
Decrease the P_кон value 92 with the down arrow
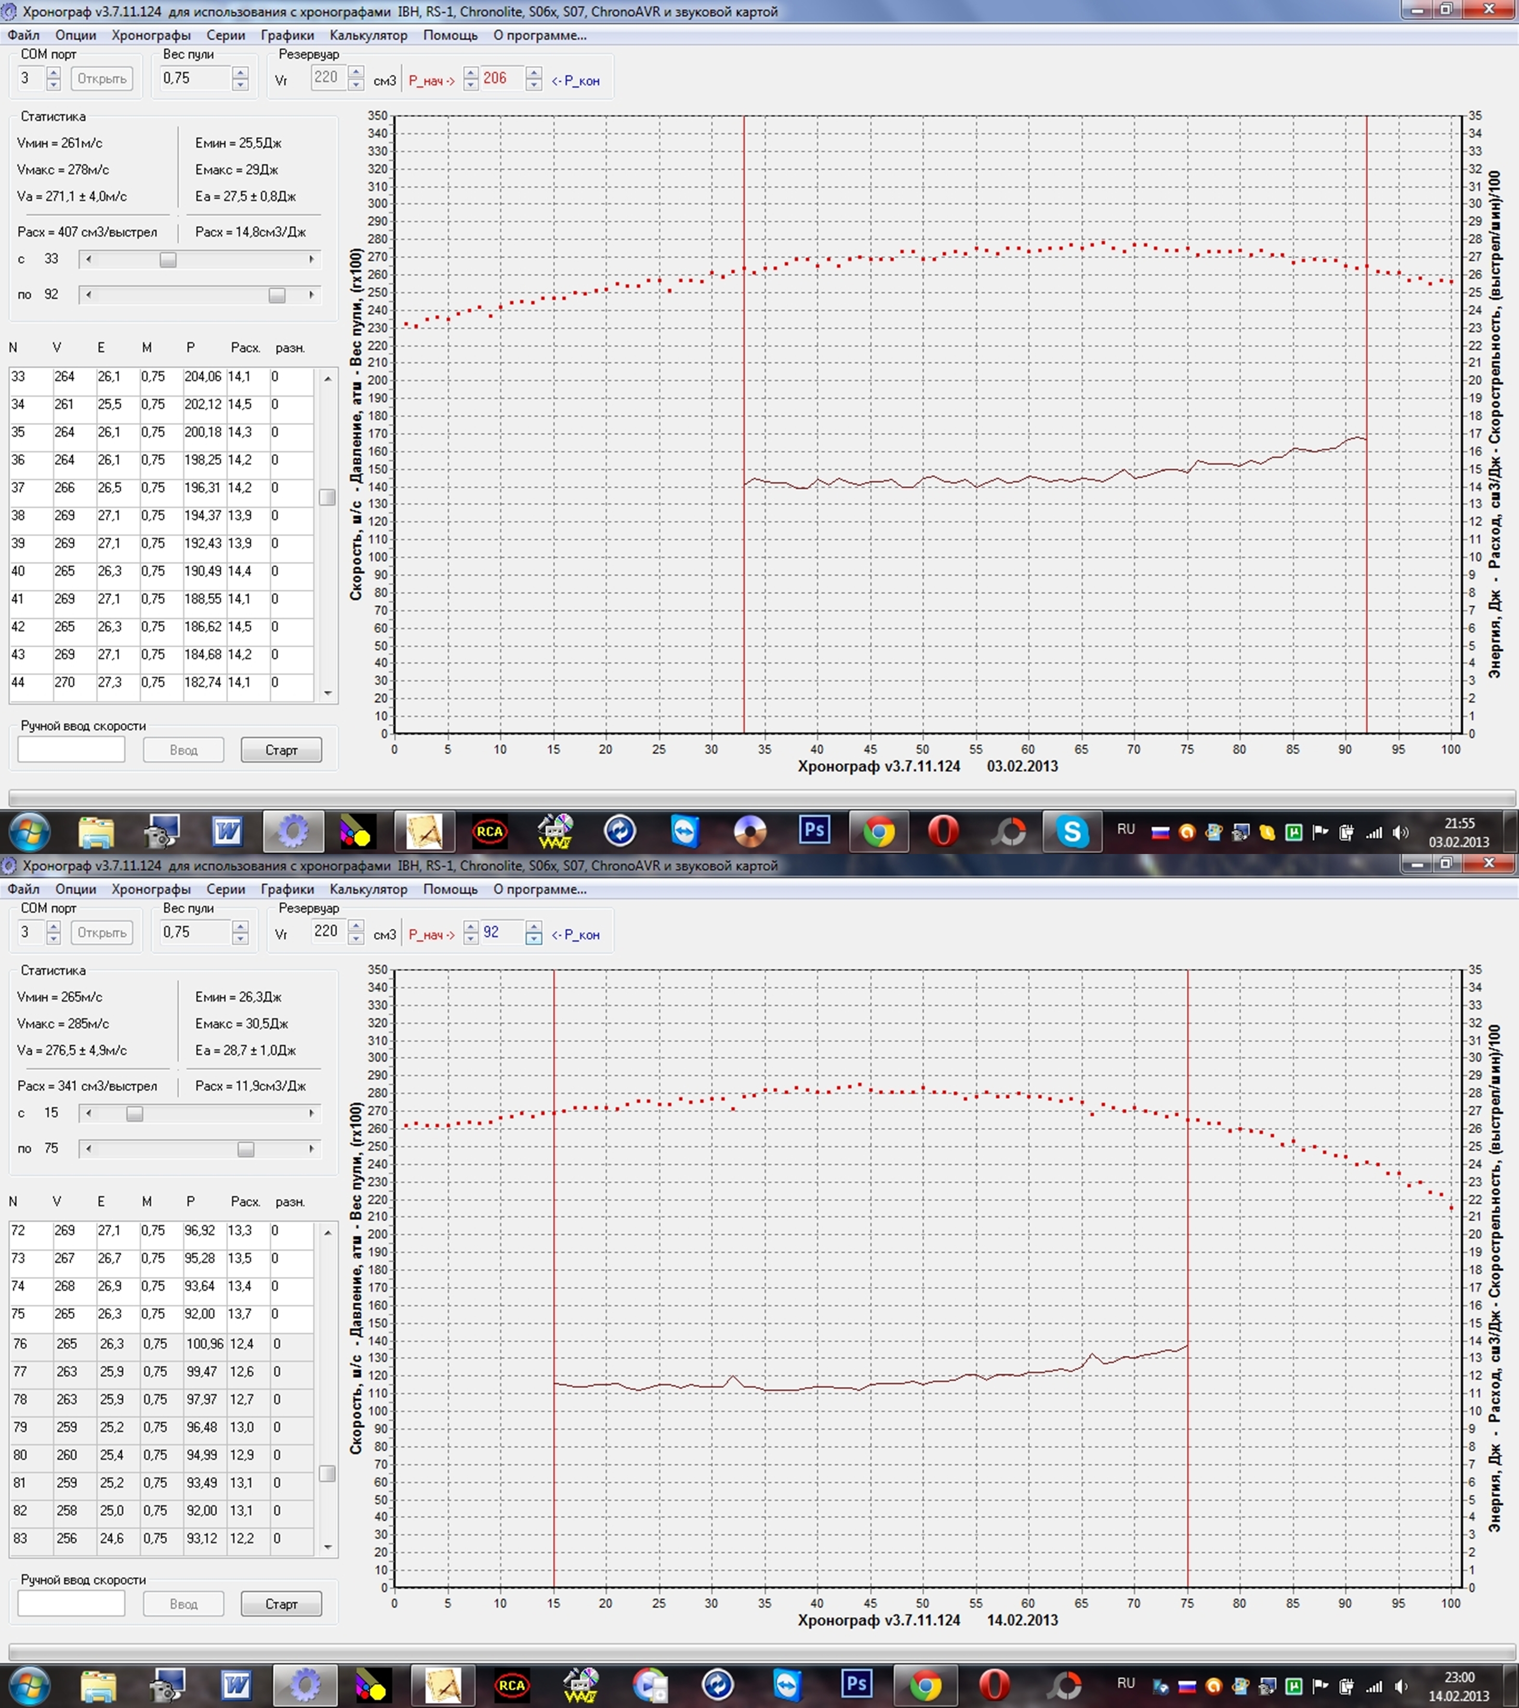[x=533, y=939]
